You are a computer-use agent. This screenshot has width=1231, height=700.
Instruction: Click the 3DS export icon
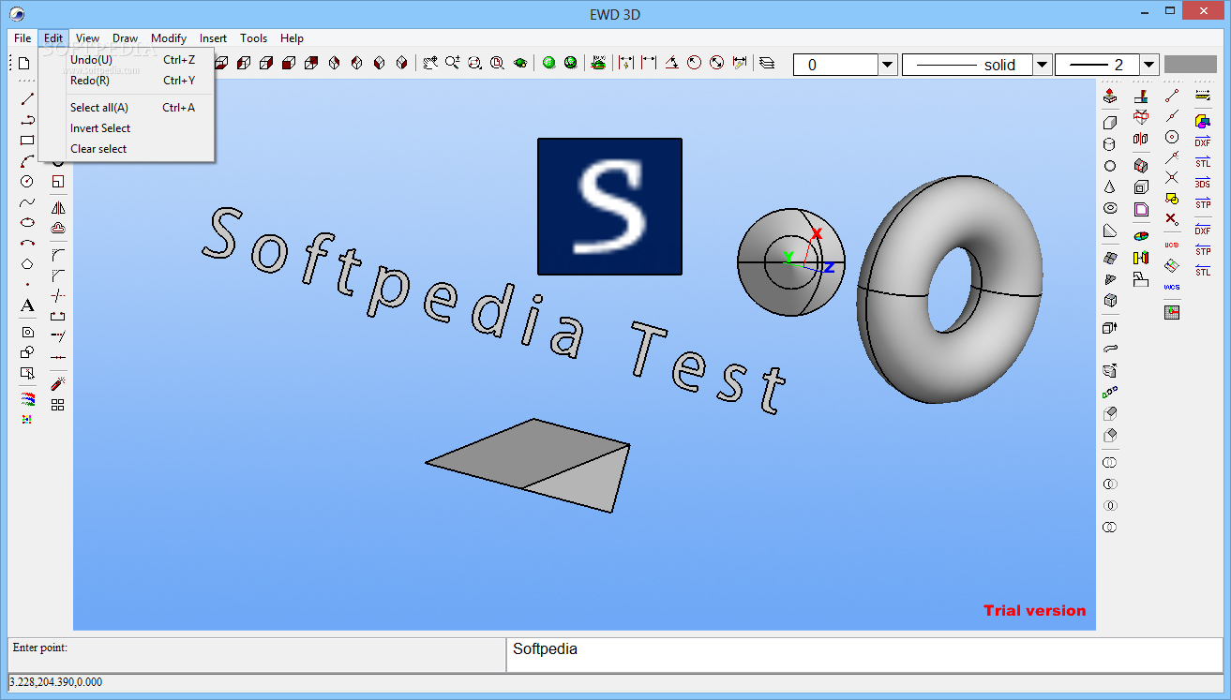(1203, 183)
